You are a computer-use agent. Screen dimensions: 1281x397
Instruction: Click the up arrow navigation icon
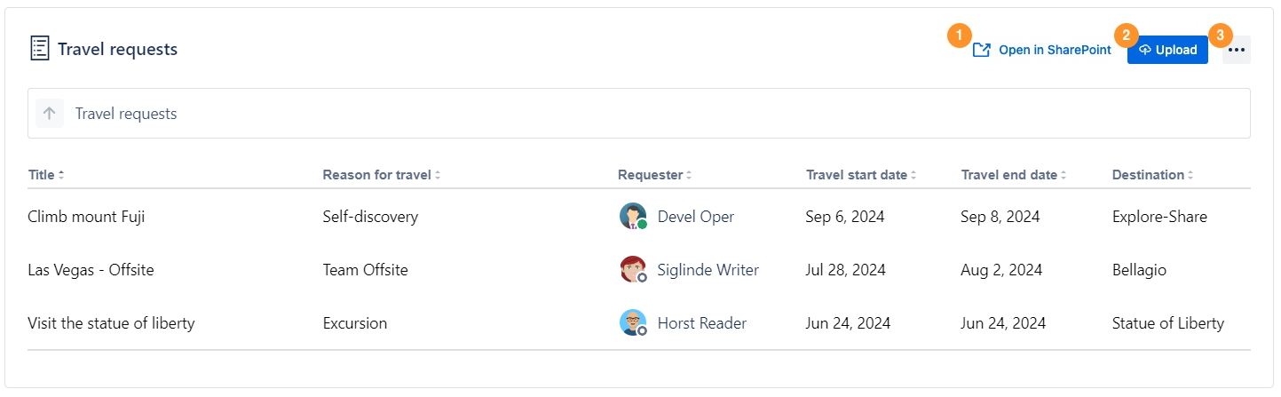coord(50,114)
